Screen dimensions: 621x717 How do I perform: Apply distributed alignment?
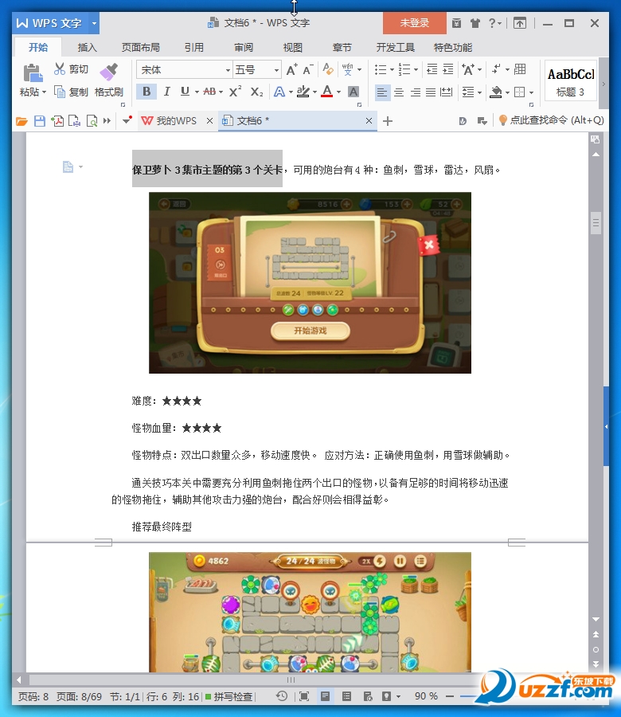(446, 92)
